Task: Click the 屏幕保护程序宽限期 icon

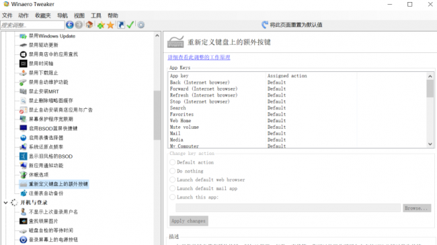Action: (23, 119)
